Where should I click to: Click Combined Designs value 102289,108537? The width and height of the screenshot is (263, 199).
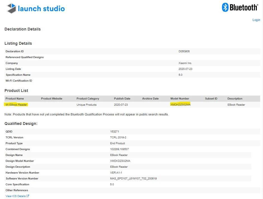119,149
